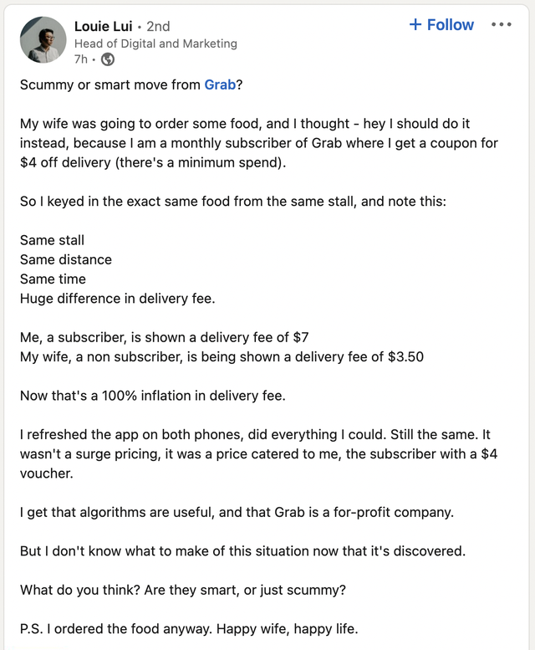Screen dimensions: 535x650
Task: Click the 'I refreshed the app' paragraph
Action: (259, 454)
